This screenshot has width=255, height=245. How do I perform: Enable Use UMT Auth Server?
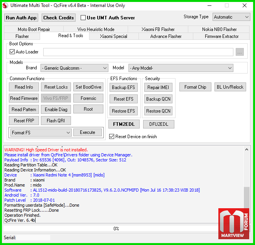tap(83, 18)
